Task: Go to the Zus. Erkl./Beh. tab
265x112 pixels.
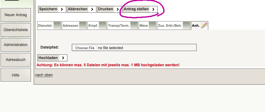Action: click(174, 26)
